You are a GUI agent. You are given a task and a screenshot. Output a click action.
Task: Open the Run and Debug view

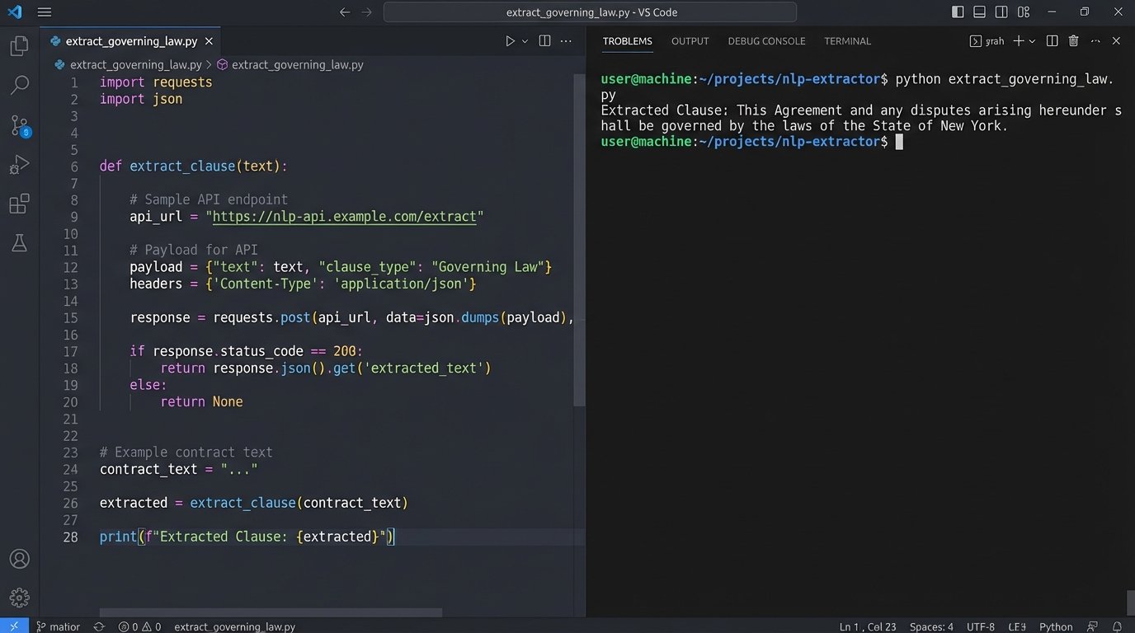pos(19,164)
